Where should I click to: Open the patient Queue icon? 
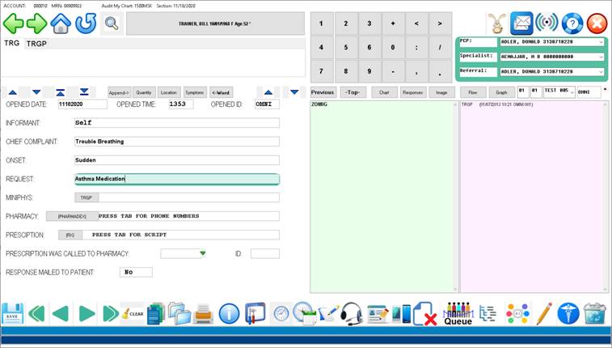[x=458, y=313]
